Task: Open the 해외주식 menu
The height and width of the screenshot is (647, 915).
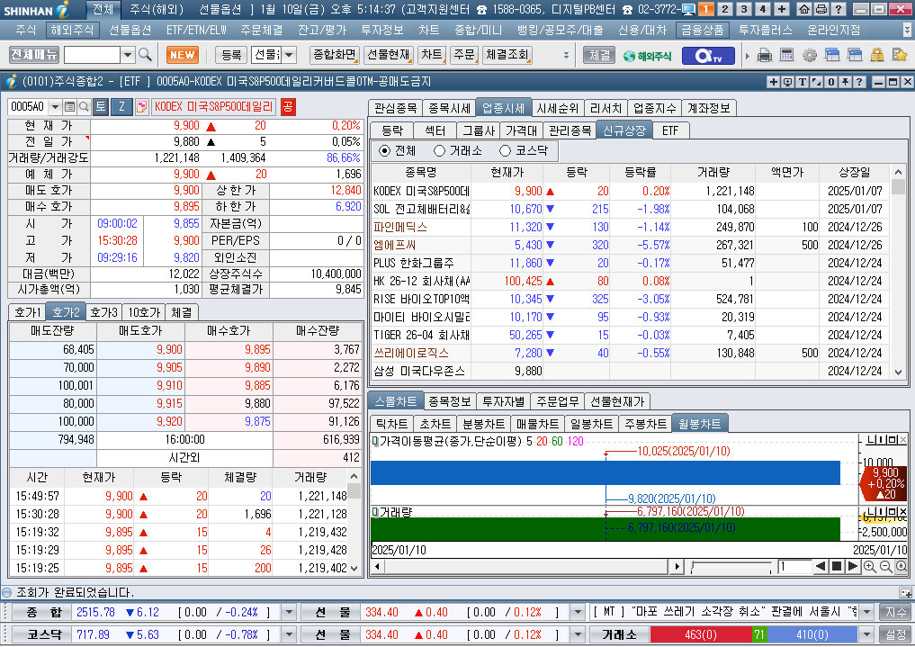Action: pos(72,30)
